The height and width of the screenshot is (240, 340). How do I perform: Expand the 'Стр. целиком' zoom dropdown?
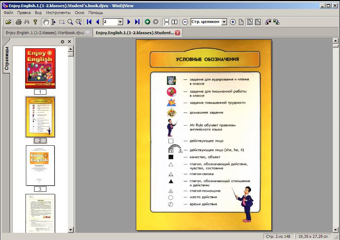(x=224, y=22)
